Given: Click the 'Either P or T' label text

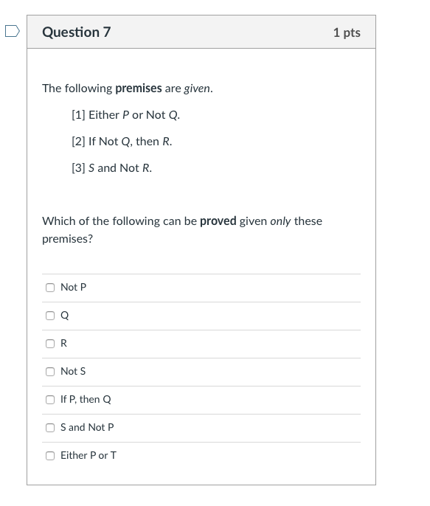Looking at the screenshot, I should tap(89, 455).
